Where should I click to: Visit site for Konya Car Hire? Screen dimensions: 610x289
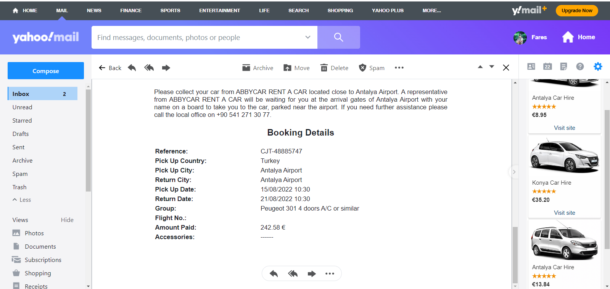click(565, 213)
